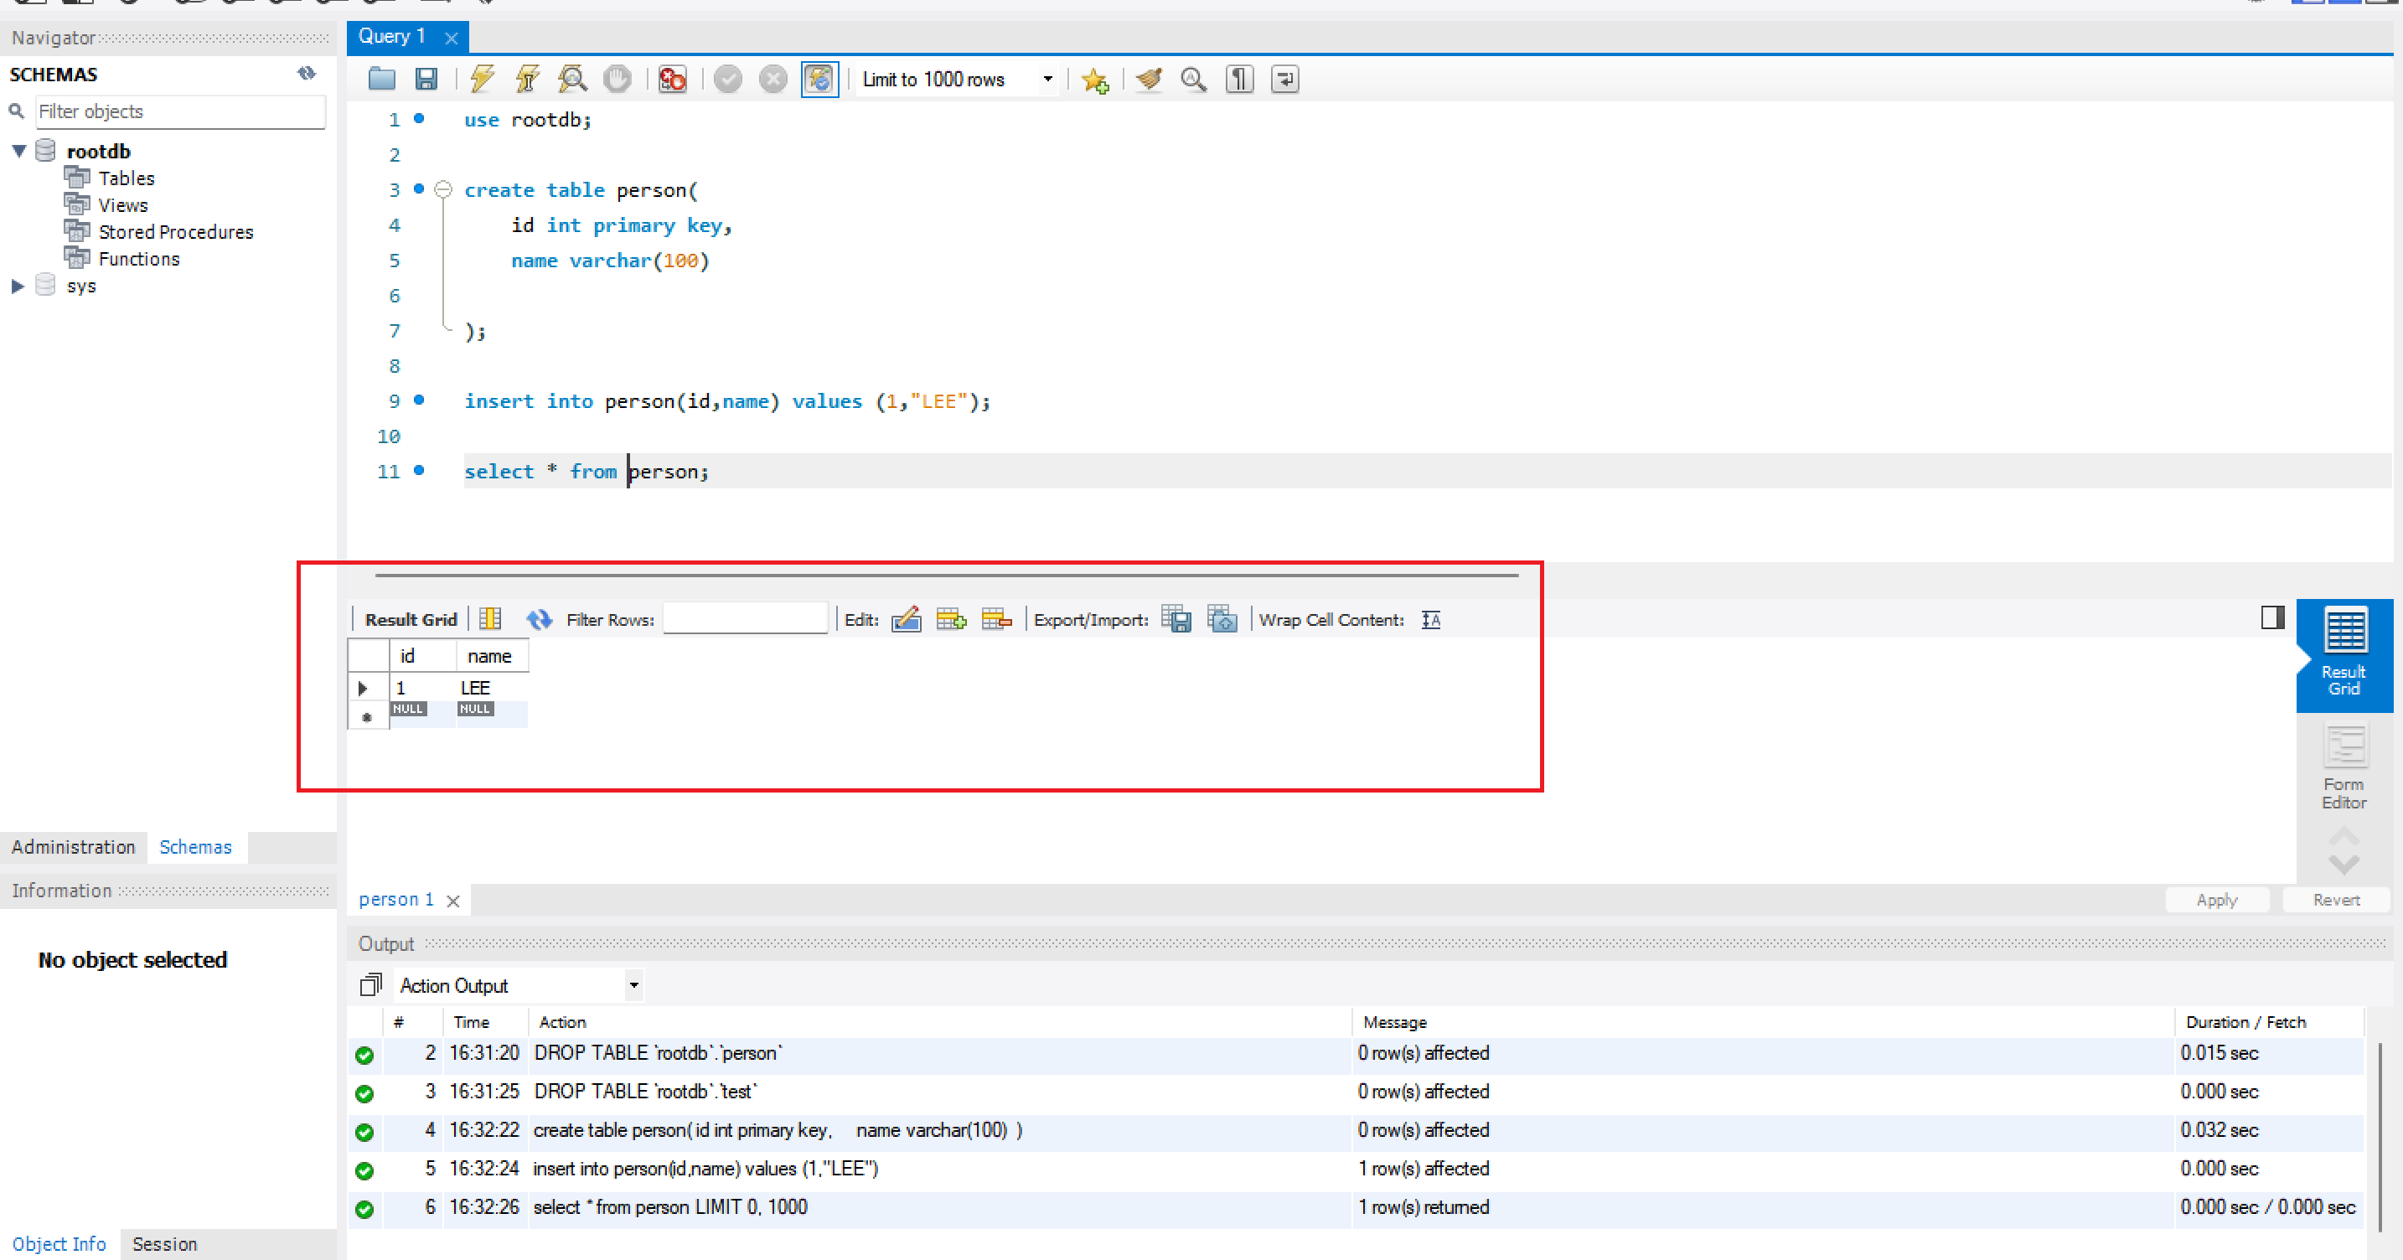Toggle word wrap button in toolbar
The width and height of the screenshot is (2403, 1260).
click(1284, 80)
